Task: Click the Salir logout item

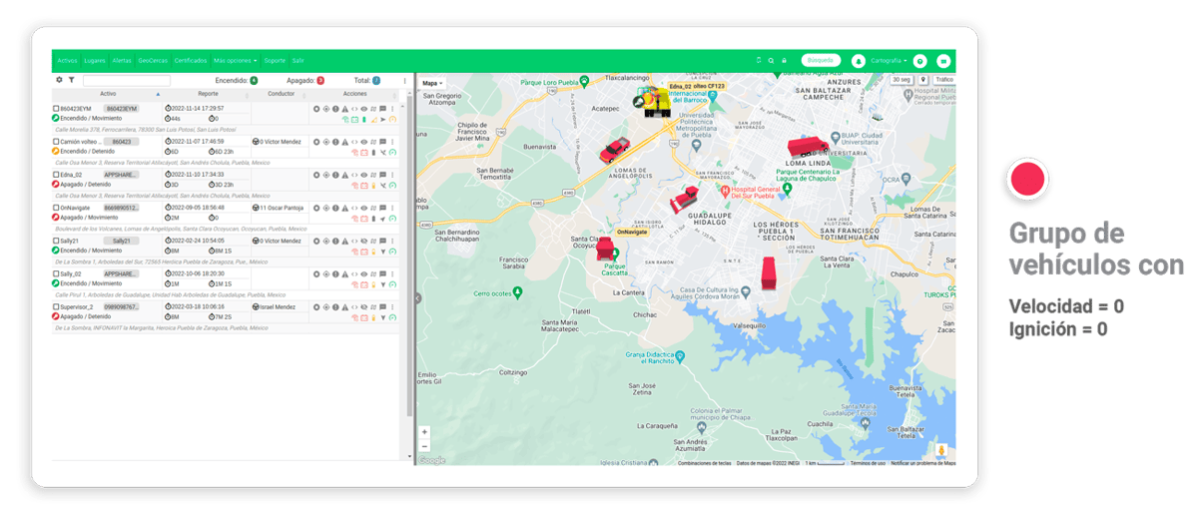Action: tap(298, 61)
